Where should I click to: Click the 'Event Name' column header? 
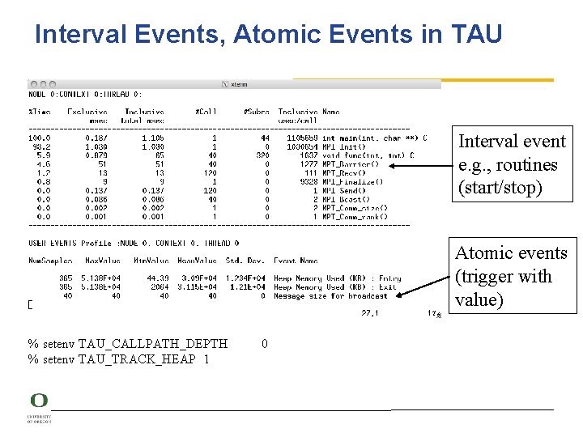[x=296, y=261]
